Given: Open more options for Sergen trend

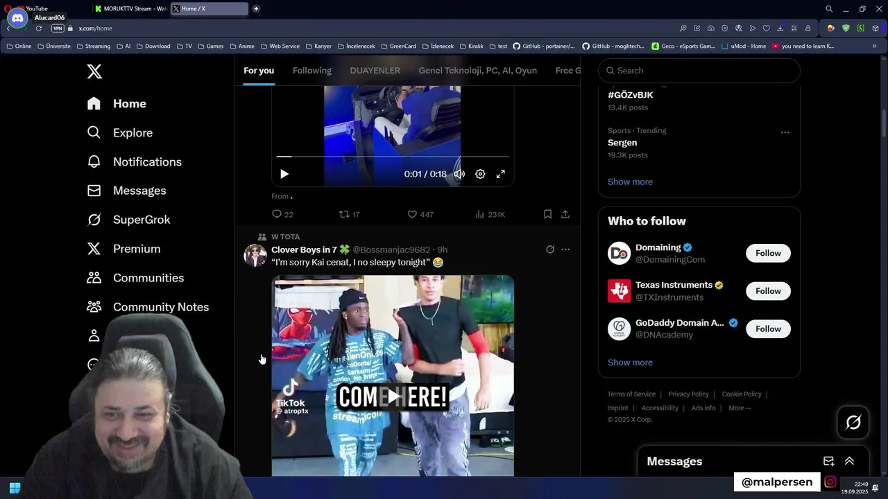Looking at the screenshot, I should click(x=785, y=132).
